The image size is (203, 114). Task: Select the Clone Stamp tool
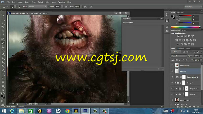(x=3, y=47)
